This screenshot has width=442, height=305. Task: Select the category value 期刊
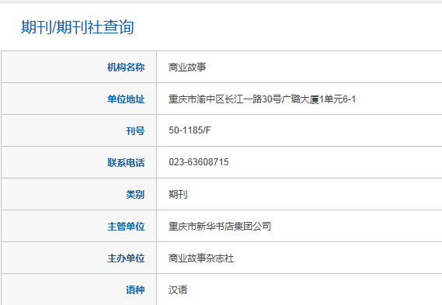(178, 194)
